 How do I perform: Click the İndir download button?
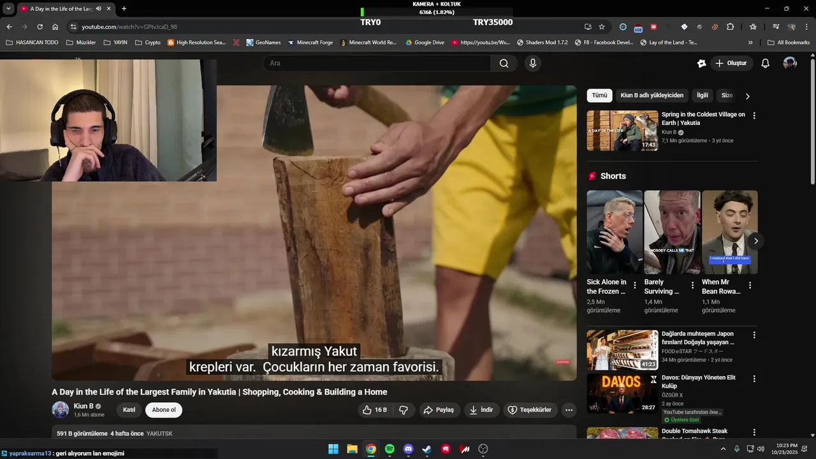[481, 410]
